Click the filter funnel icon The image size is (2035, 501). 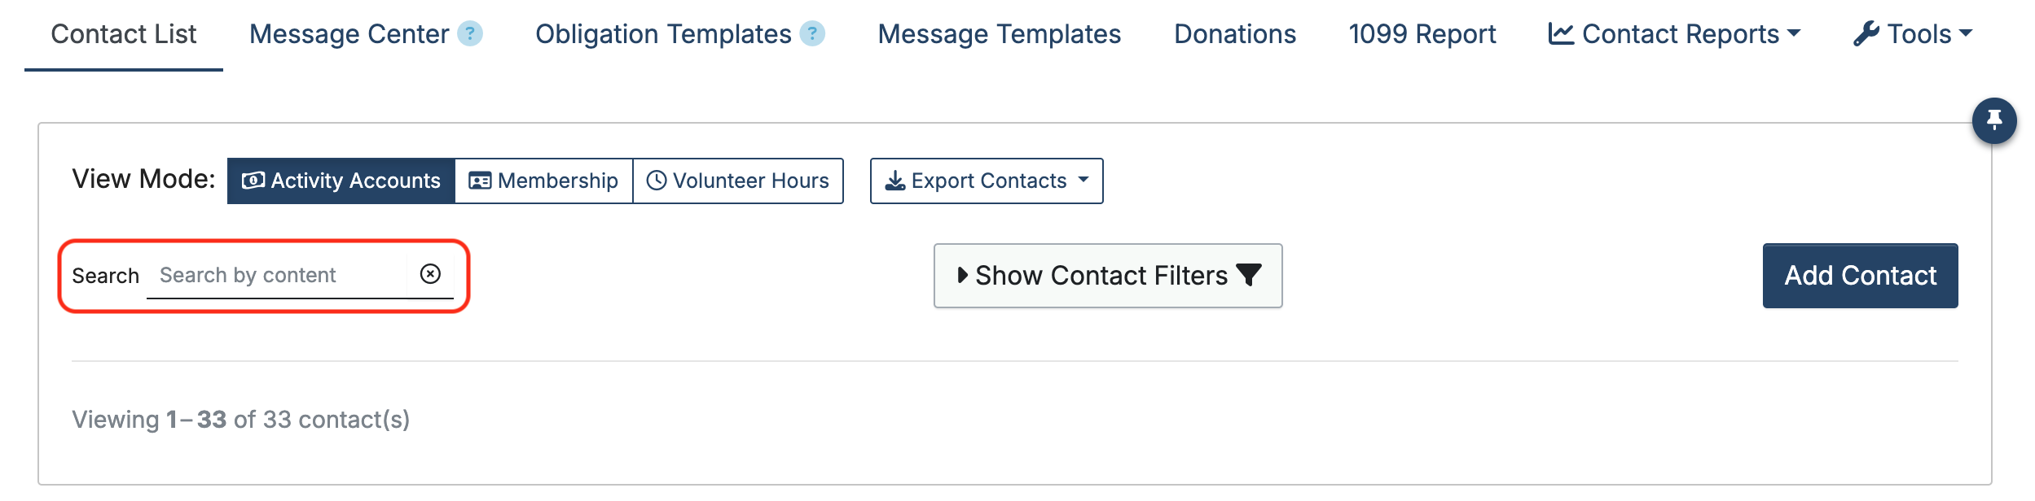(x=1248, y=276)
